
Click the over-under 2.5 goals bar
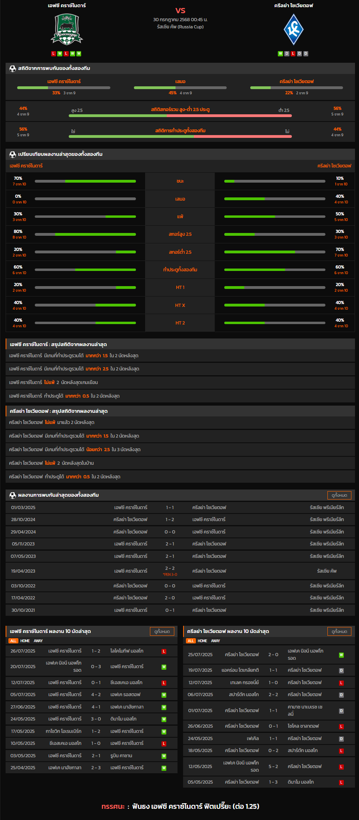click(x=180, y=115)
